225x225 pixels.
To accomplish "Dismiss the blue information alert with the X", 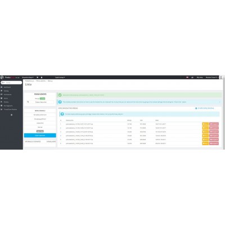I will pos(219,102).
